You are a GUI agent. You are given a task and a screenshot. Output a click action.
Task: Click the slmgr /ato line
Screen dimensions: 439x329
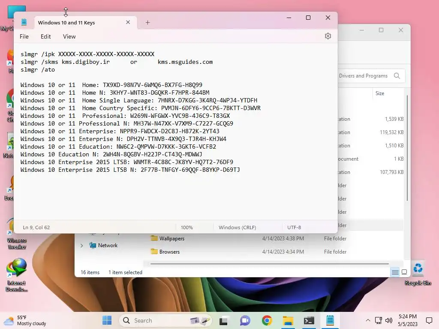[x=38, y=70]
